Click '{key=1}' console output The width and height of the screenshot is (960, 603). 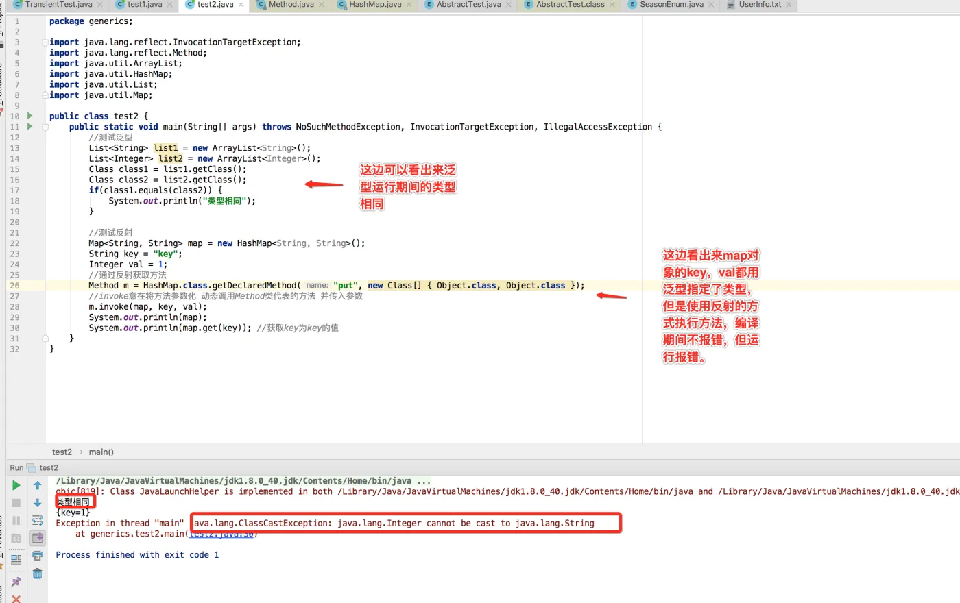tap(73, 513)
